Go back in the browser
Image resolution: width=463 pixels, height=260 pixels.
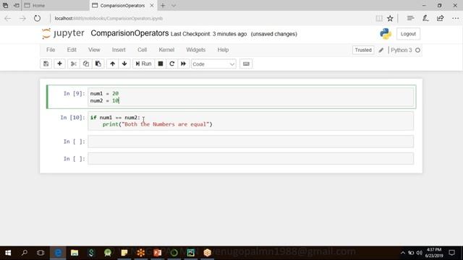[x=8, y=18]
